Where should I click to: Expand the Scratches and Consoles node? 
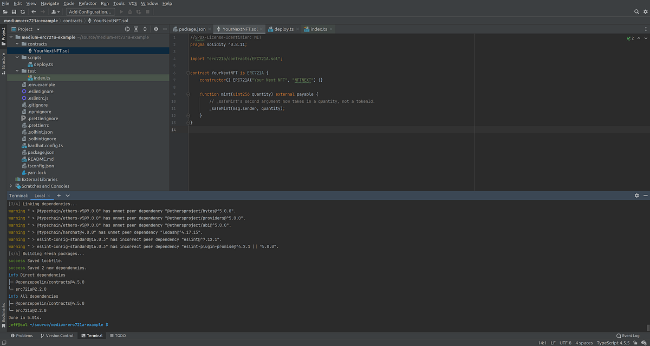click(x=11, y=186)
